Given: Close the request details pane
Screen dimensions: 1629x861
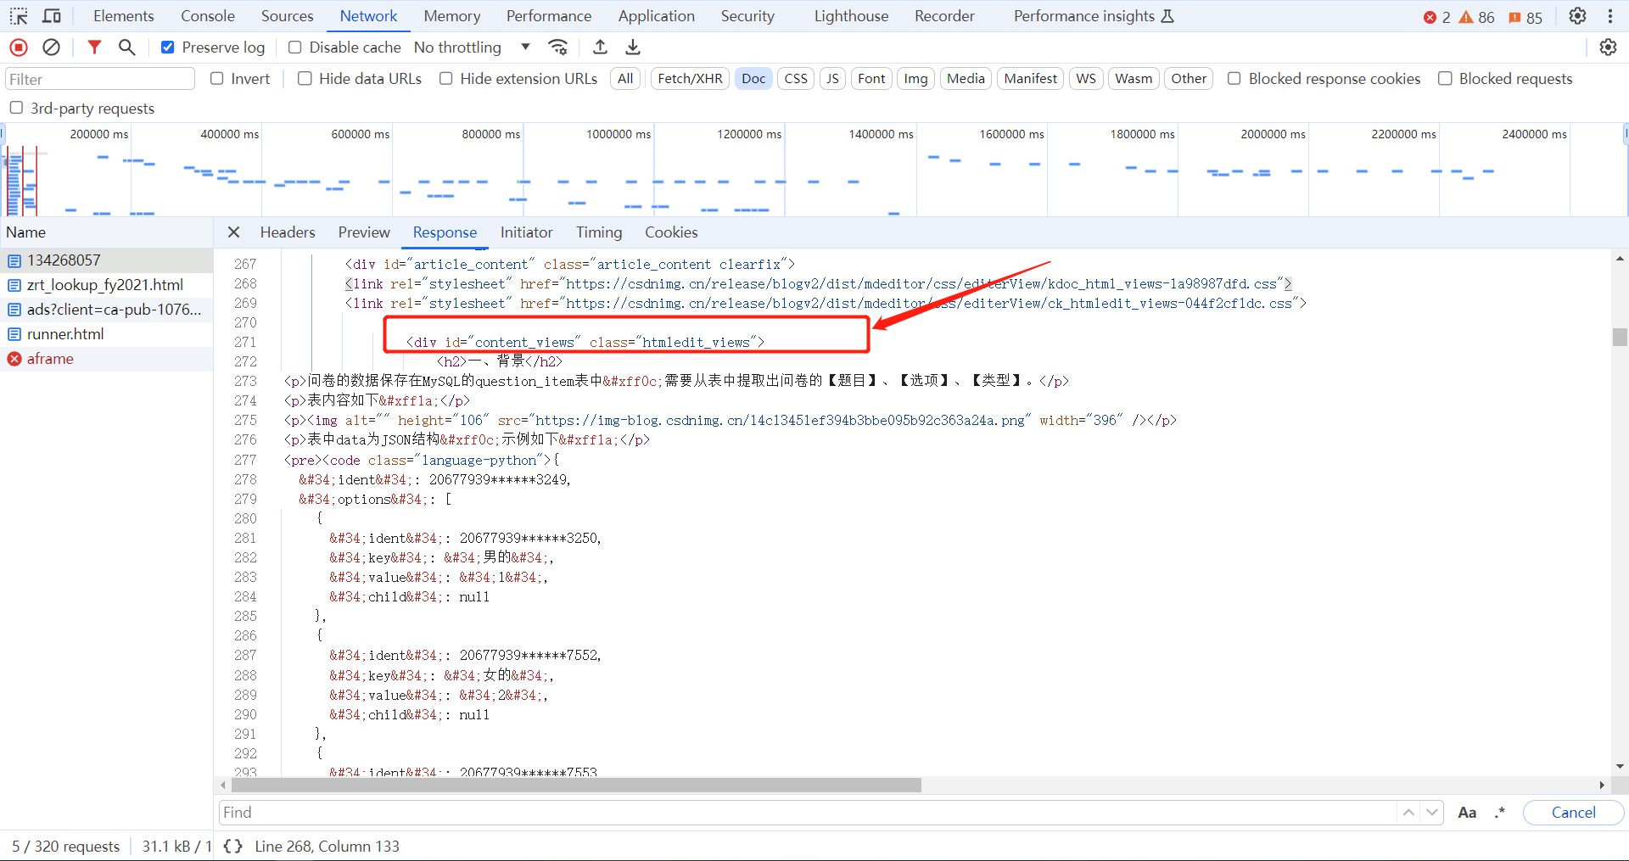Looking at the screenshot, I should point(234,232).
